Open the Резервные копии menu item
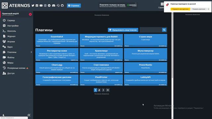Screen dimensions: 212x119 tap(17, 68)
